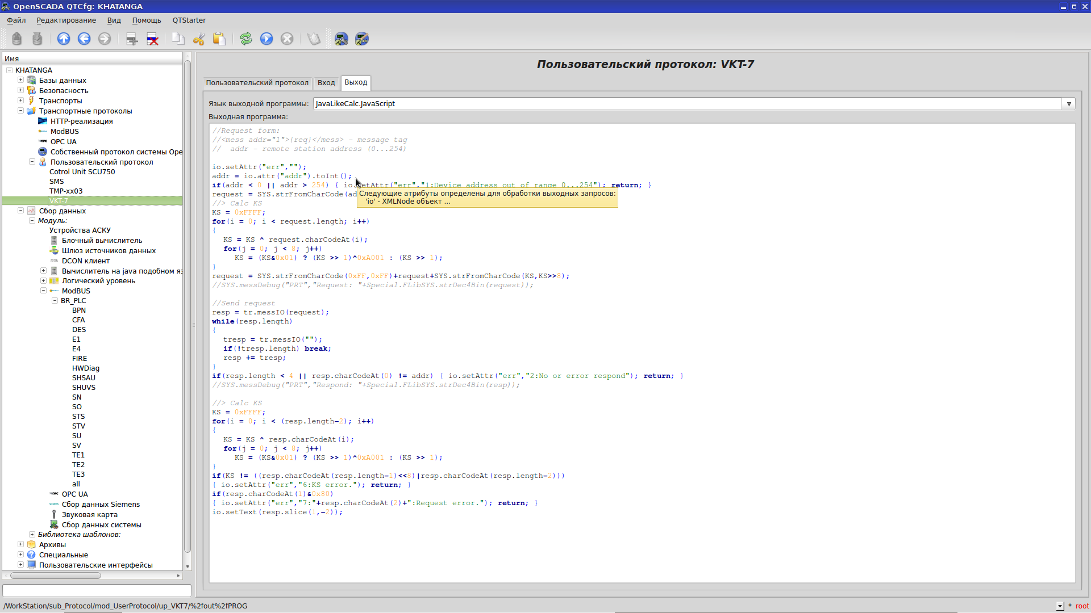
Task: Select Cotrol Unit SCU750 in the tree
Action: pyautogui.click(x=82, y=171)
